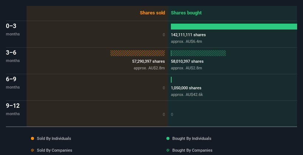Click the thin green 6–9 months bar
303x155 pixels.
171,80
